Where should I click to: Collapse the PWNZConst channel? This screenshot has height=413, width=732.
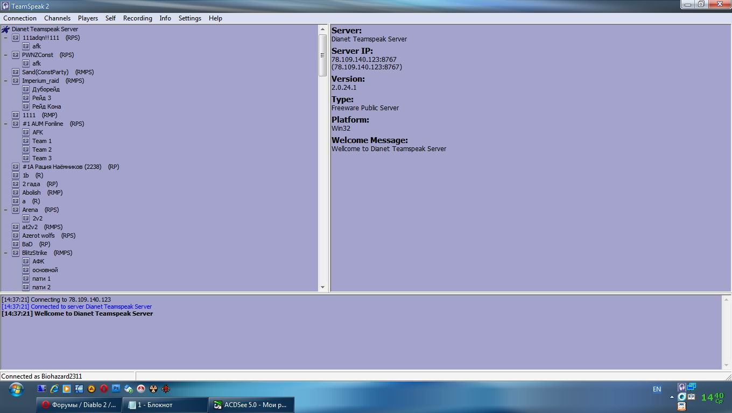(x=6, y=55)
